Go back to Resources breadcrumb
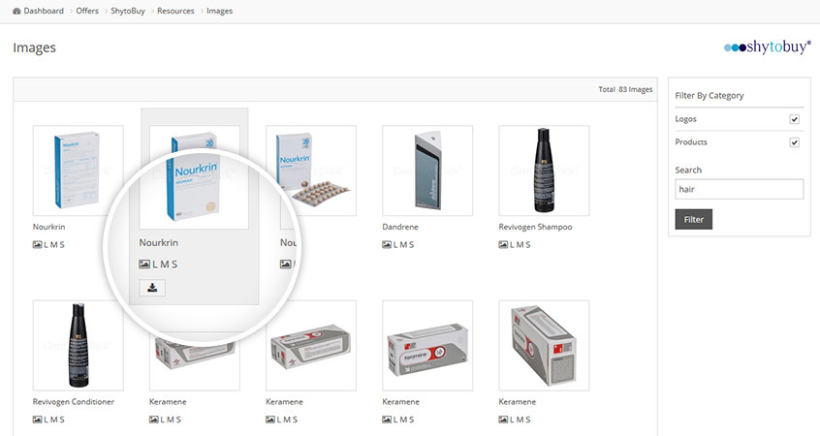The height and width of the screenshot is (436, 820). pyautogui.click(x=175, y=11)
